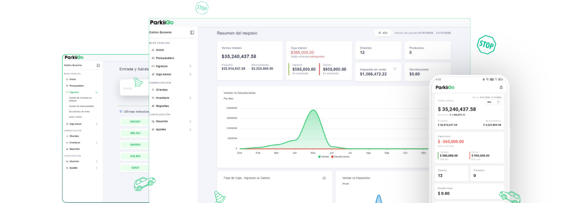Tap the Productos 0 card on the phone
This screenshot has height=203, width=574.
pos(487,173)
